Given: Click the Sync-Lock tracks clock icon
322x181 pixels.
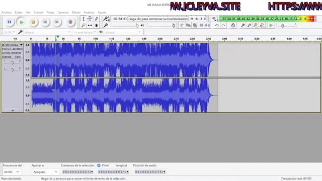Looking at the screenshot, I should click(233, 26).
